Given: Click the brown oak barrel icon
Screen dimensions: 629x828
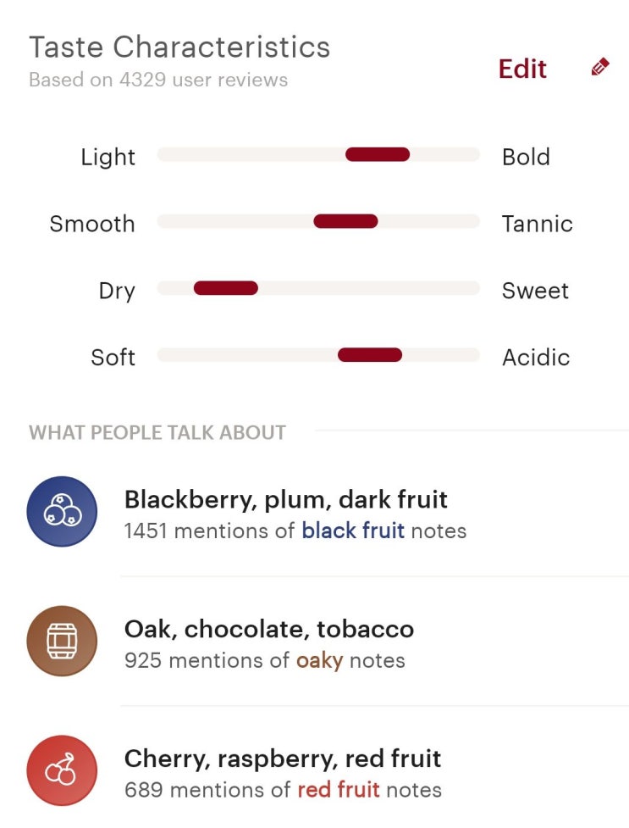Looking at the screenshot, I should 62,641.
